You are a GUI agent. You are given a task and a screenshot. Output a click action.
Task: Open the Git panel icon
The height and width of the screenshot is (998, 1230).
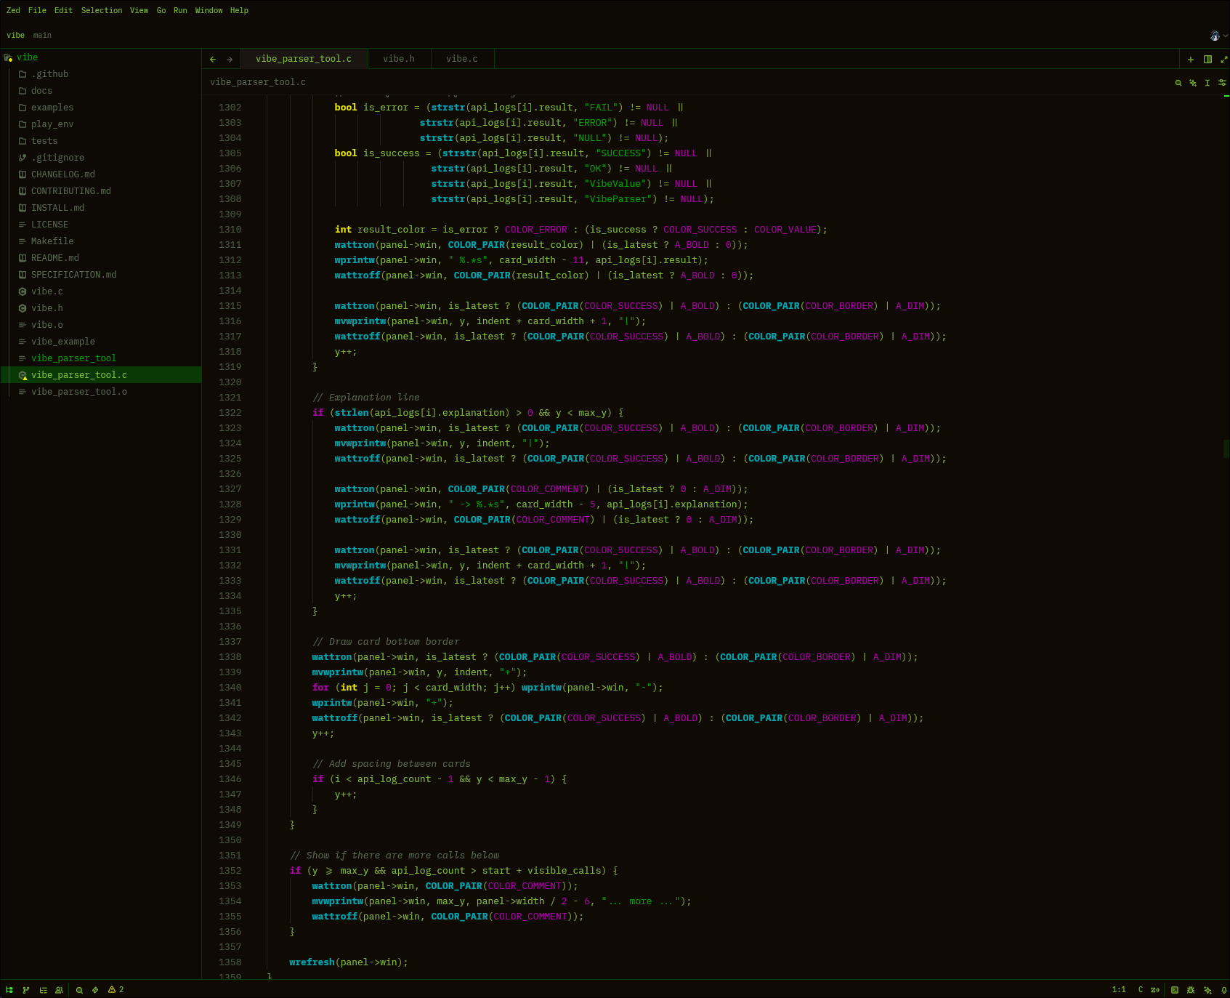(26, 989)
